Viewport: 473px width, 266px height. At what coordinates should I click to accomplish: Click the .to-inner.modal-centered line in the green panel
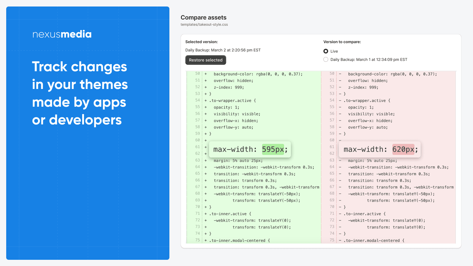tap(239, 240)
